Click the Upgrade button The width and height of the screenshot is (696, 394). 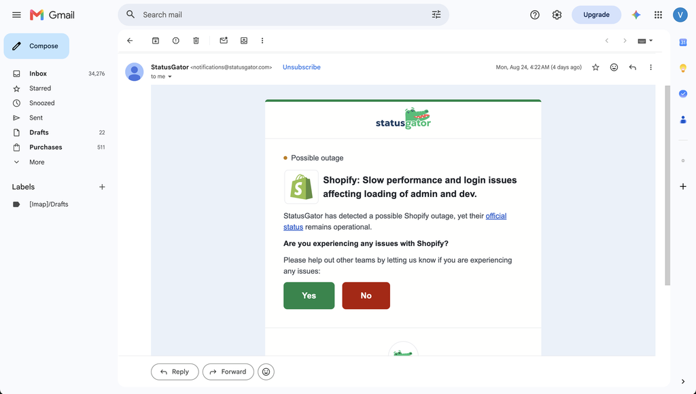point(596,15)
